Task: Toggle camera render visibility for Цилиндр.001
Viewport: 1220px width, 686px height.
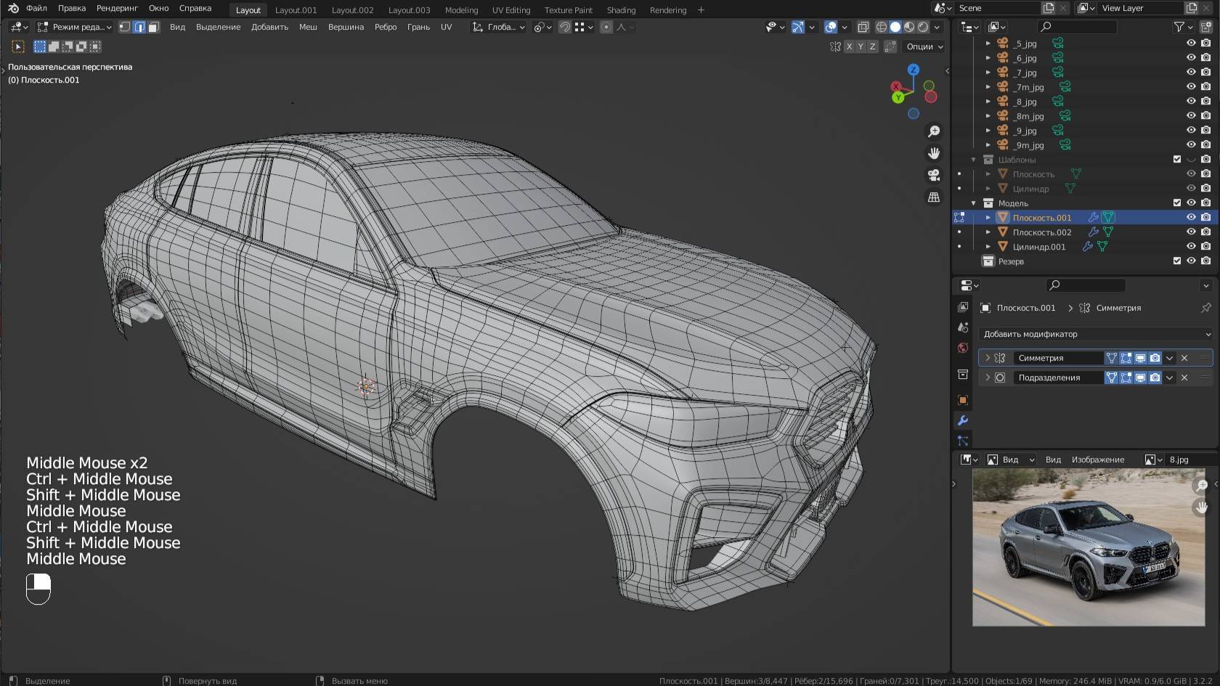Action: [1206, 246]
